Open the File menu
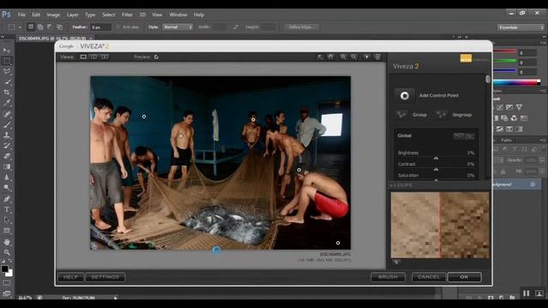Image resolution: width=548 pixels, height=308 pixels. coord(21,15)
